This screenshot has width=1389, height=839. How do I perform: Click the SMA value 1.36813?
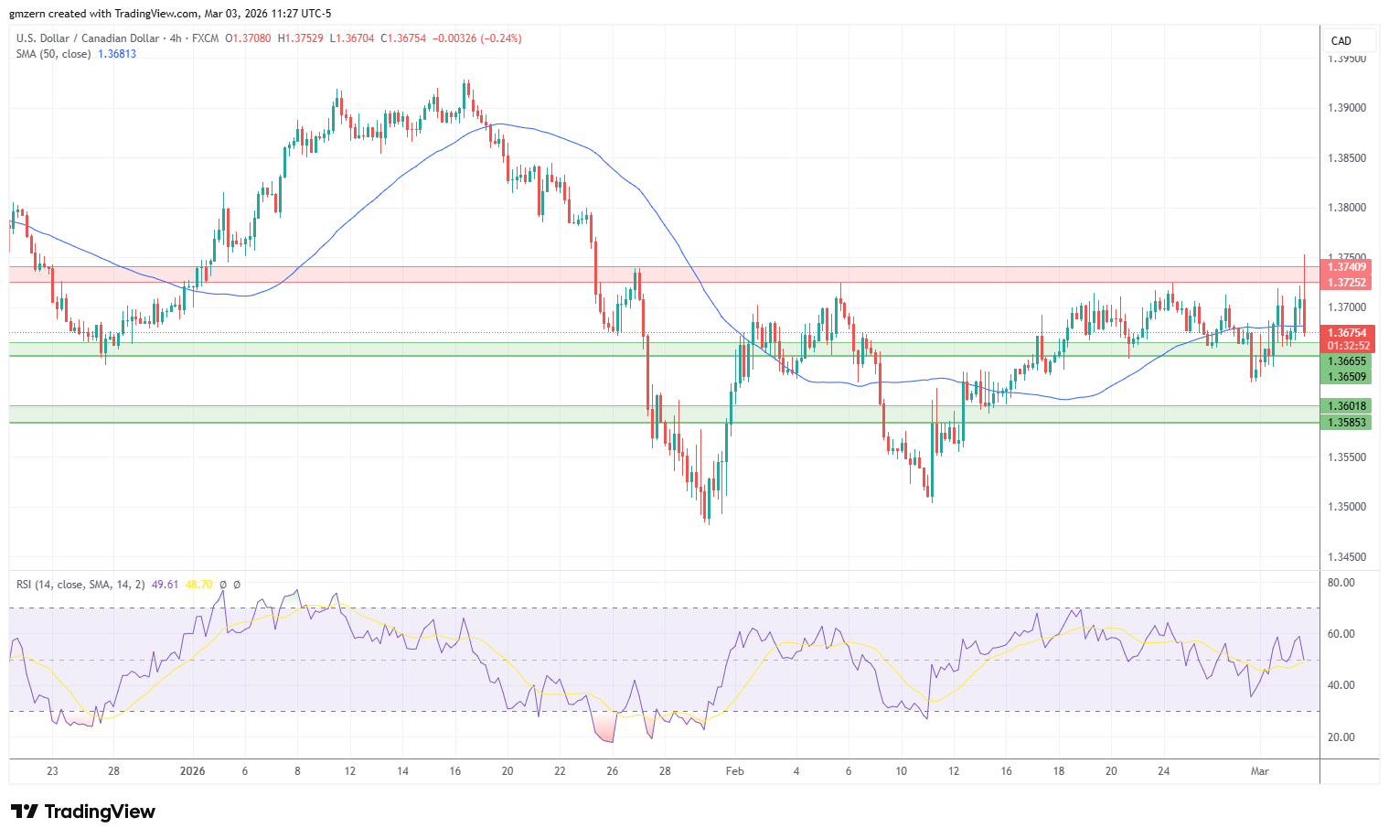coord(116,54)
